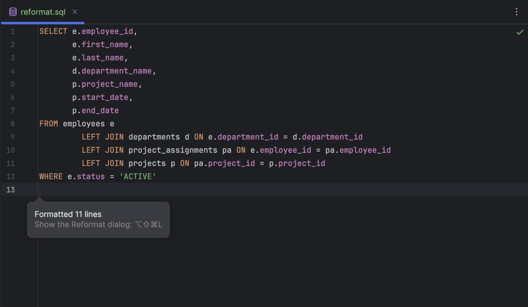Click line number 13 in the gutter

coord(11,190)
